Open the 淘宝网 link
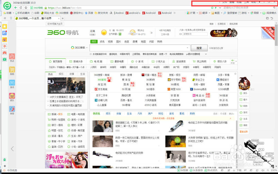278x174 pixels. (102, 85)
